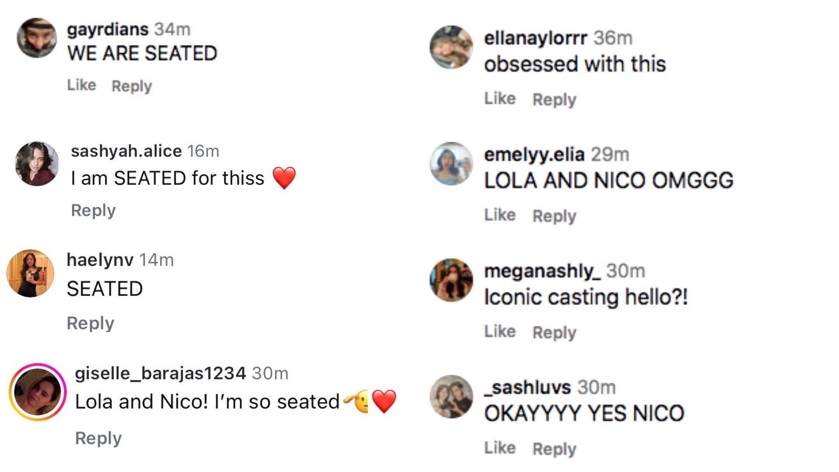This screenshot has width=839, height=472.
Task: Open the meganashly_ username link
Action: pyautogui.click(x=542, y=271)
